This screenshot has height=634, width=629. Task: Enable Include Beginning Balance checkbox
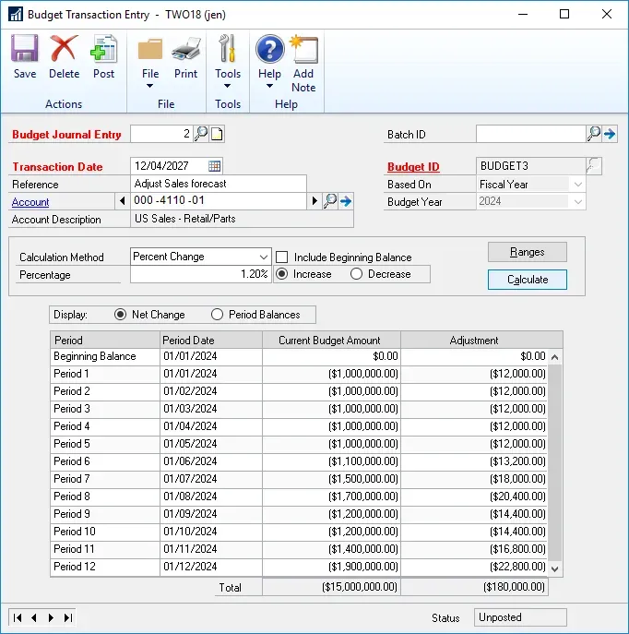pyautogui.click(x=282, y=257)
